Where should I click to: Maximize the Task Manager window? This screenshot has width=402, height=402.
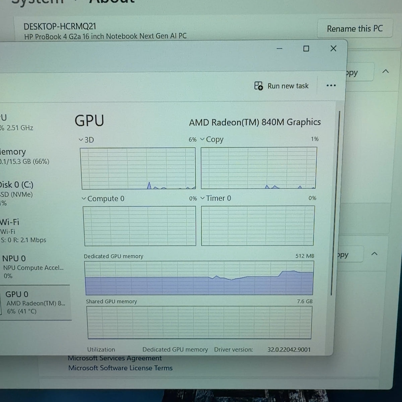pos(306,49)
